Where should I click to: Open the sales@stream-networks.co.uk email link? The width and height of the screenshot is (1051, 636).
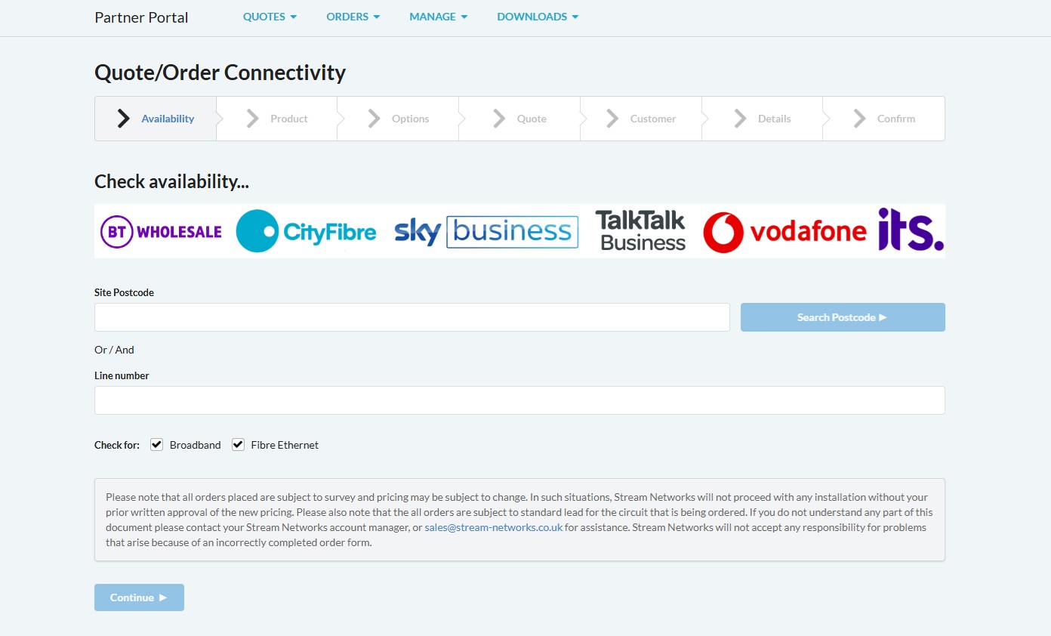click(494, 527)
